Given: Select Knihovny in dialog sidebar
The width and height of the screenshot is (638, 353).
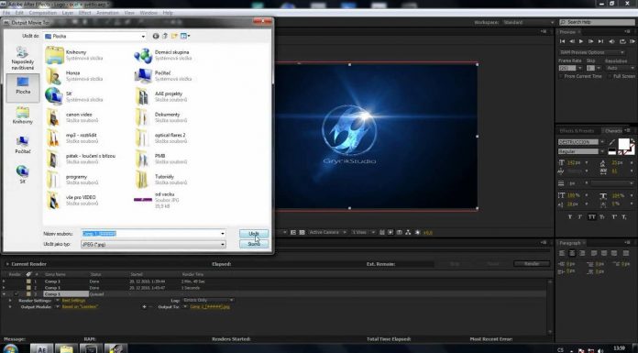Looking at the screenshot, I should [23, 116].
